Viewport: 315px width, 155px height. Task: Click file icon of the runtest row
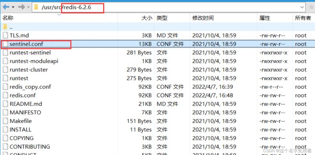pyautogui.click(x=6, y=78)
